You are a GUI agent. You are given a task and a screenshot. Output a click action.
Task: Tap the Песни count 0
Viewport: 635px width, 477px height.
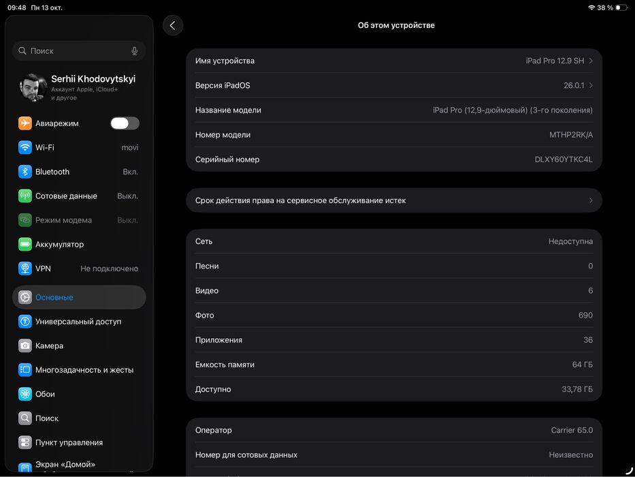click(591, 266)
